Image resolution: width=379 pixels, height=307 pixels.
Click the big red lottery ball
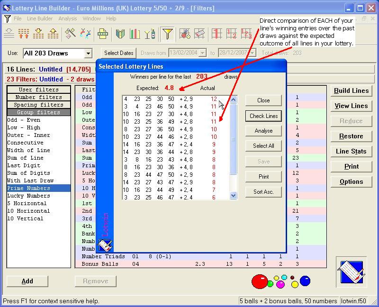pos(259,281)
